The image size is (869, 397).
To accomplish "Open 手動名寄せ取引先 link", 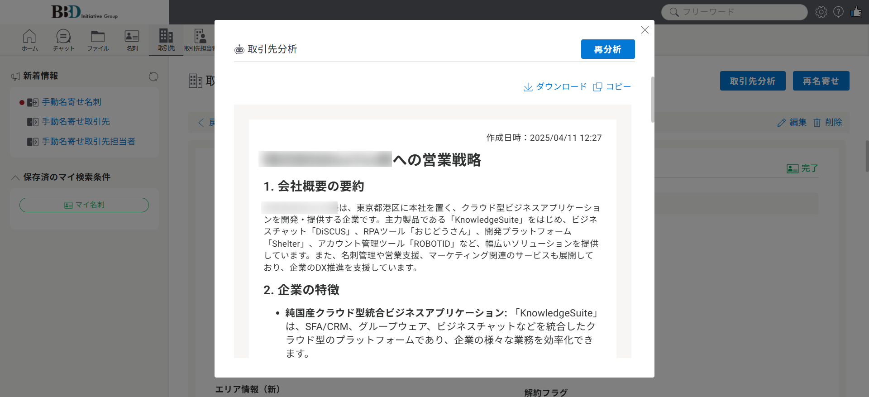I will pos(76,122).
